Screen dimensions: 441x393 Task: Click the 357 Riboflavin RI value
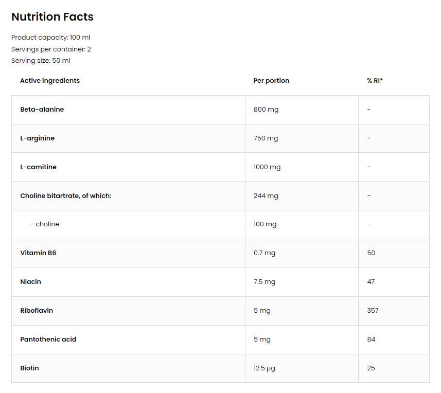tap(373, 311)
